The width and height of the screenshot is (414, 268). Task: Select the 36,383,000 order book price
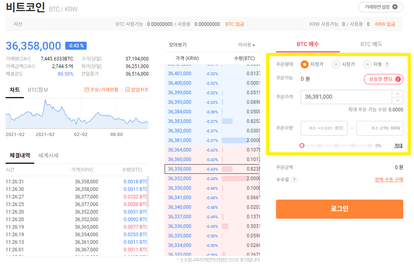coord(179,121)
